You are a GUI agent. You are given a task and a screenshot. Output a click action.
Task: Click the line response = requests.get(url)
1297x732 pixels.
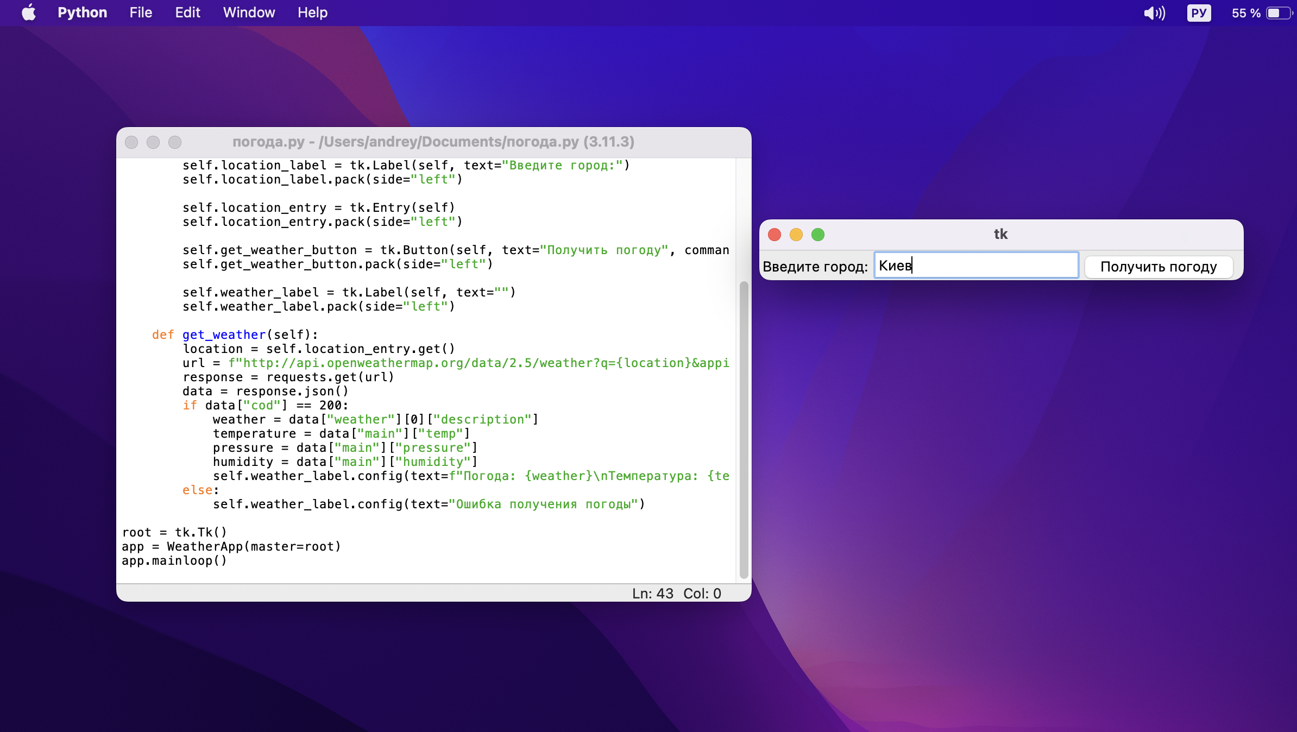(x=288, y=377)
